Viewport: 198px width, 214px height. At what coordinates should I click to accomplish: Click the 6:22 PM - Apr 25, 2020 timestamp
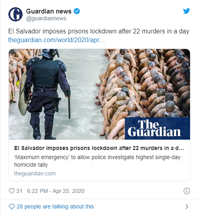(x=56, y=191)
